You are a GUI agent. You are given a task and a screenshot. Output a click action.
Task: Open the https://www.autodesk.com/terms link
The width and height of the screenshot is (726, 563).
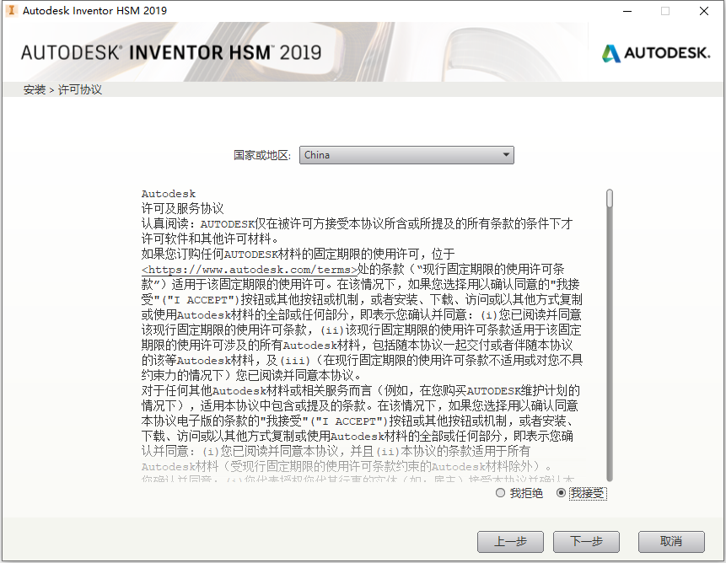point(250,269)
